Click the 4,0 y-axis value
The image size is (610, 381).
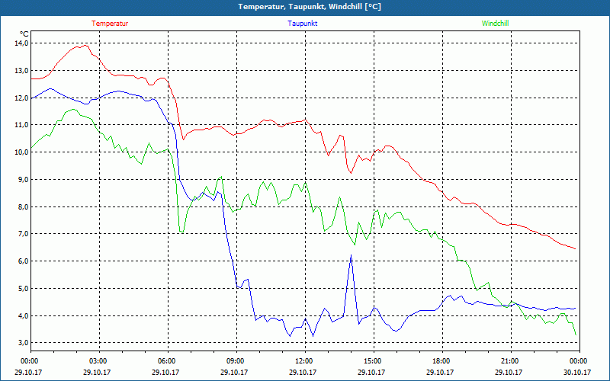(24, 315)
